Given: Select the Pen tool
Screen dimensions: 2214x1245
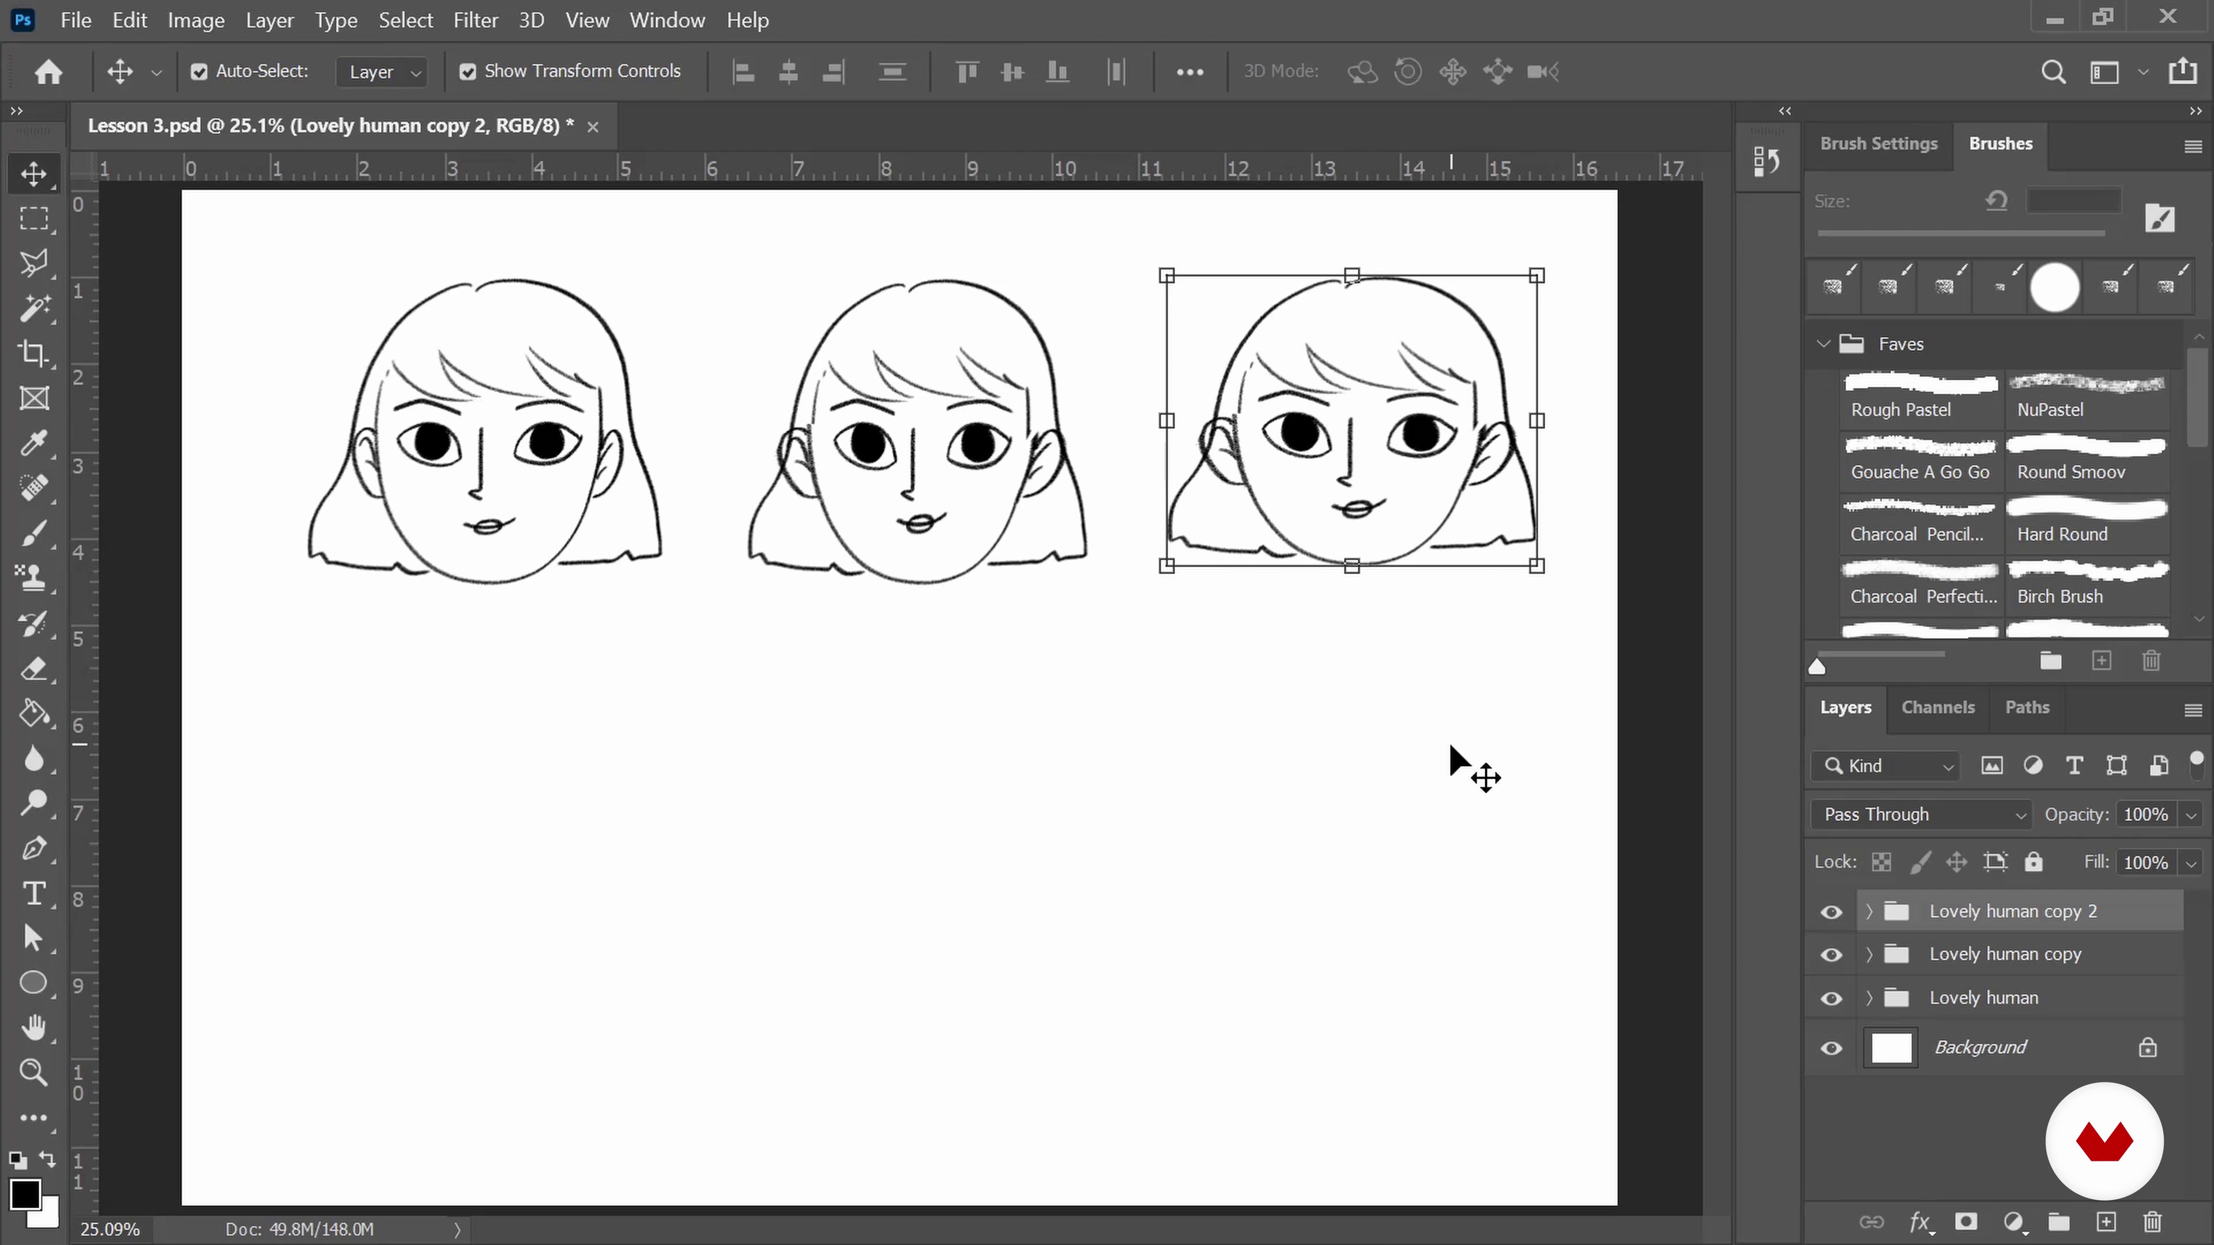Looking at the screenshot, I should (35, 849).
